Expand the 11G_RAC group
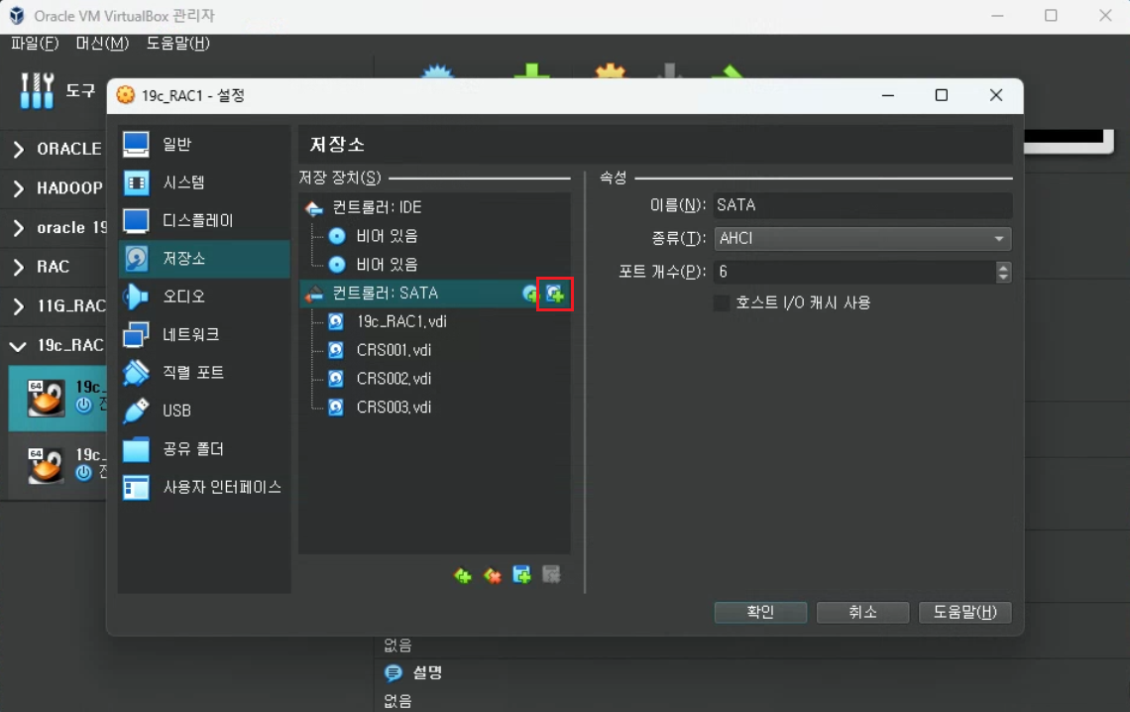Screen dimensions: 1130x712 pyautogui.click(x=19, y=306)
